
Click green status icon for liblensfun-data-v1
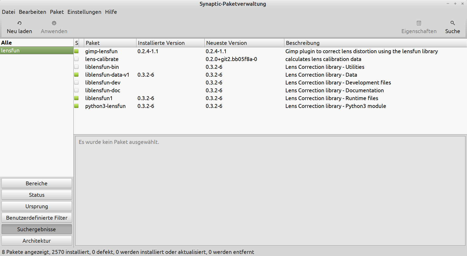[x=76, y=75]
